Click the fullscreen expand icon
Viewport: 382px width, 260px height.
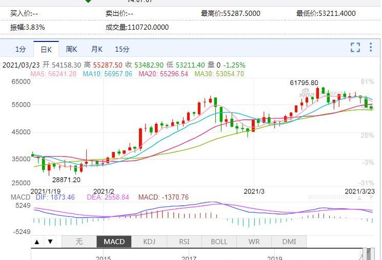point(355,48)
